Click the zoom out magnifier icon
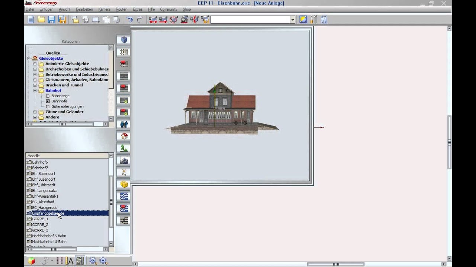Viewport: 476px width, 267px height. 103,261
